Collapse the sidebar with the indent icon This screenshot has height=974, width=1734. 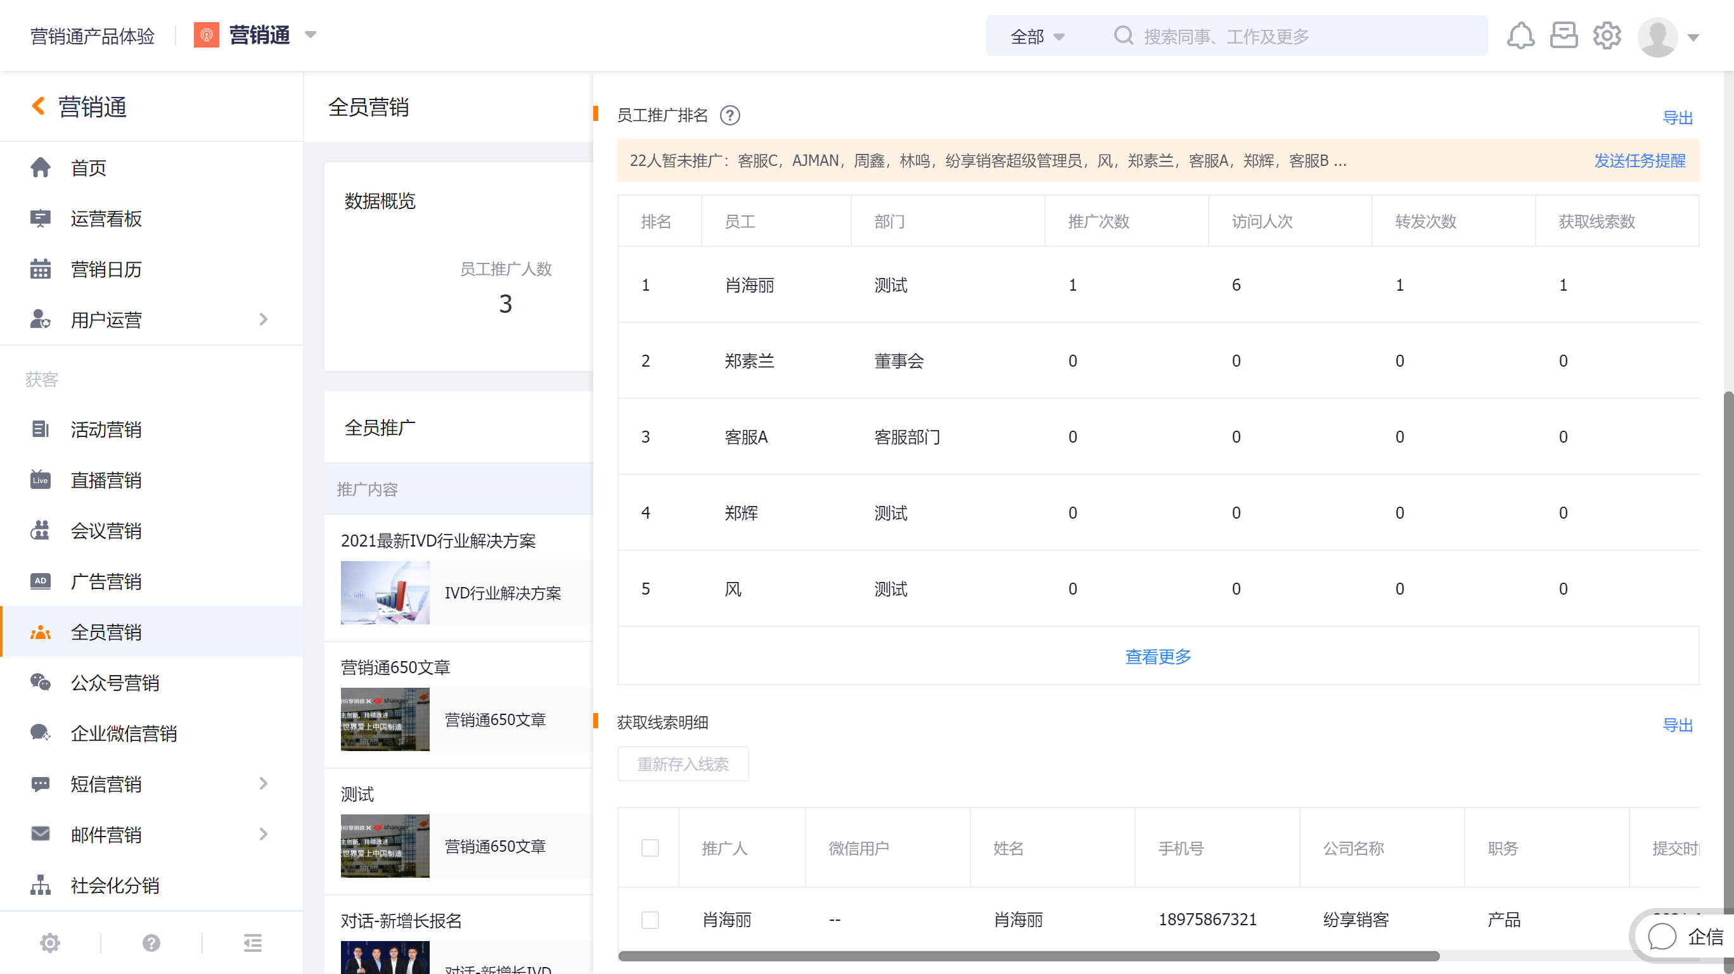point(252,943)
